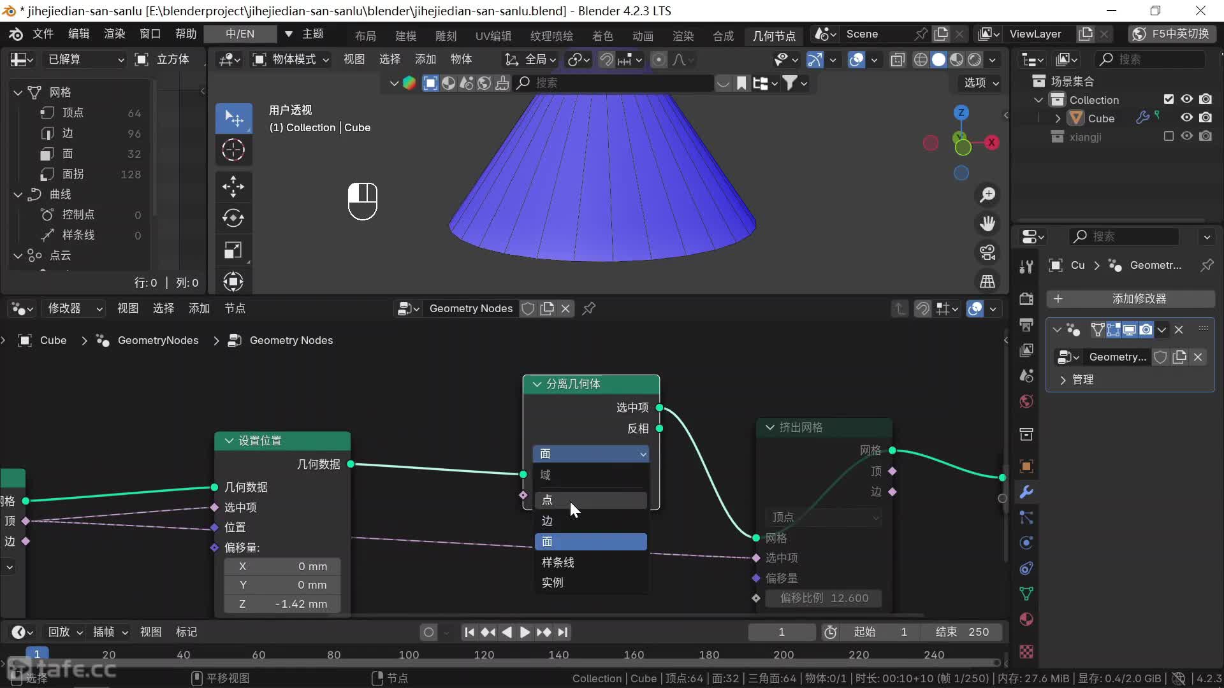The height and width of the screenshot is (688, 1224).
Task: Open the 物体模式 mode dropdown
Action: point(291,60)
